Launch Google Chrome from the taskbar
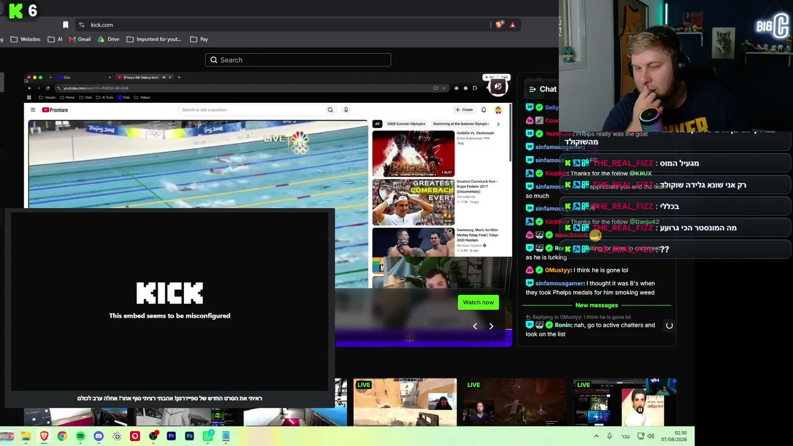 pos(62,437)
